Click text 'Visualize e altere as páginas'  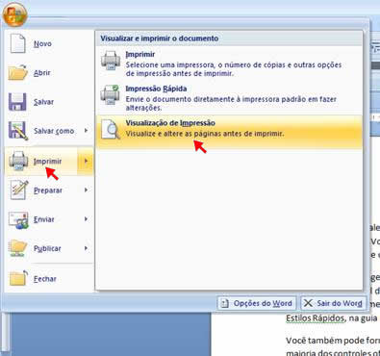[x=205, y=134]
